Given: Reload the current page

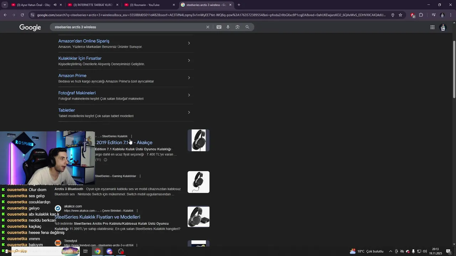Looking at the screenshot, I should [22, 15].
